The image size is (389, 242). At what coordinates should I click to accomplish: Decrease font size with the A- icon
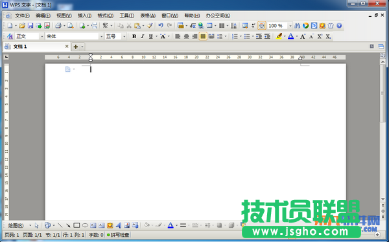[311, 36]
